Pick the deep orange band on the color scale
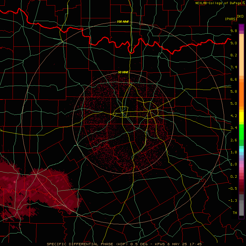This screenshot has height=246, width=246. [x=241, y=94]
